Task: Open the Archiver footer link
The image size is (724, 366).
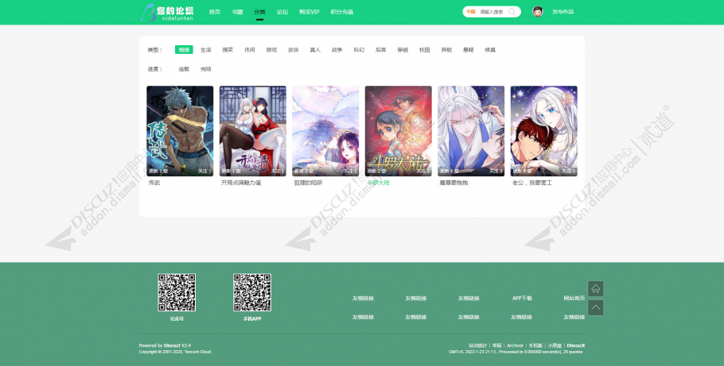Action: 515,345
